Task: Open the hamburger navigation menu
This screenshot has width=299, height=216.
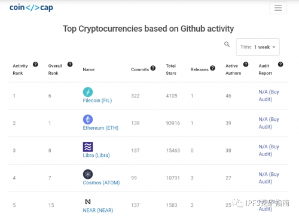Action: (x=278, y=8)
